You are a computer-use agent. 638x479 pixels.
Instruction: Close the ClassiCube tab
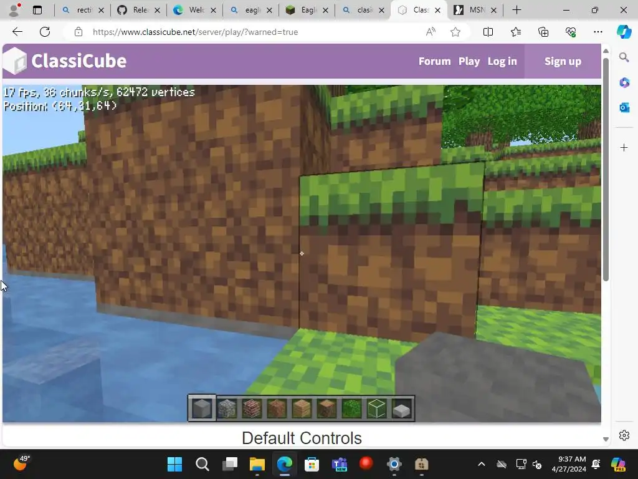(x=437, y=10)
